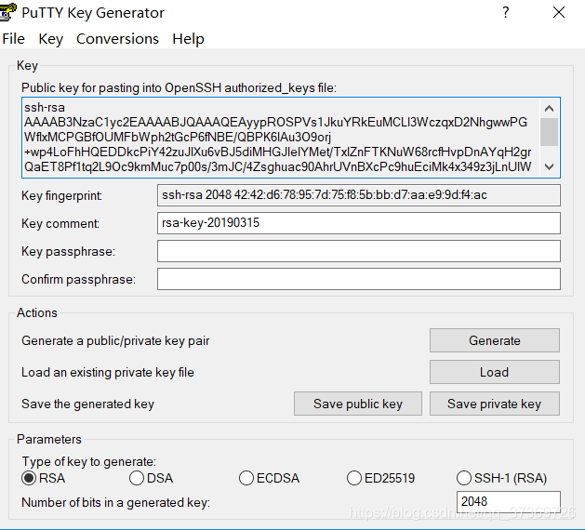Click the Key passphrase field
Viewport: 585px width, 530px height.
click(x=359, y=251)
